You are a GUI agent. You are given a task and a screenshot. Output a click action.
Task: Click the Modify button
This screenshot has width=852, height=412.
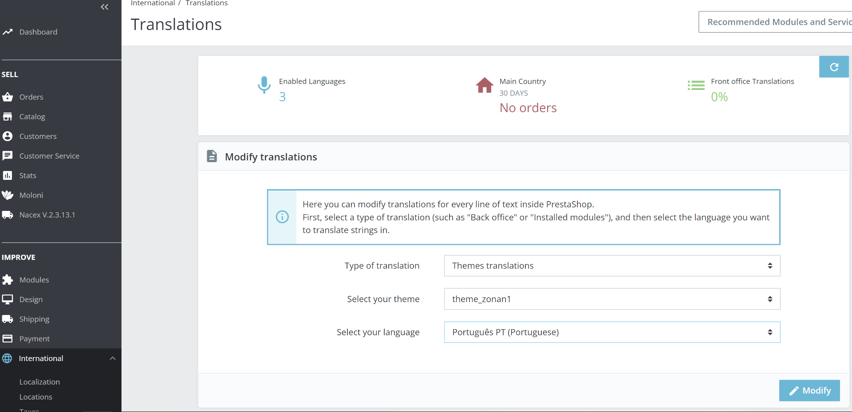pyautogui.click(x=809, y=390)
